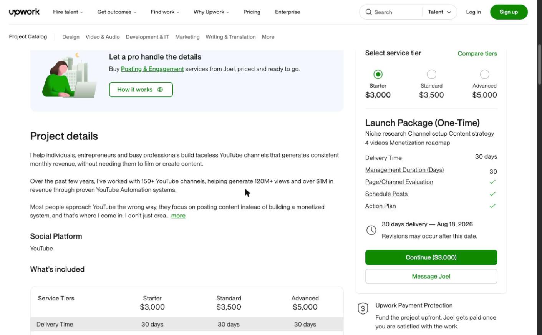Image resolution: width=542 pixels, height=335 pixels.
Task: Click the play icon in How it works
Action: click(160, 90)
